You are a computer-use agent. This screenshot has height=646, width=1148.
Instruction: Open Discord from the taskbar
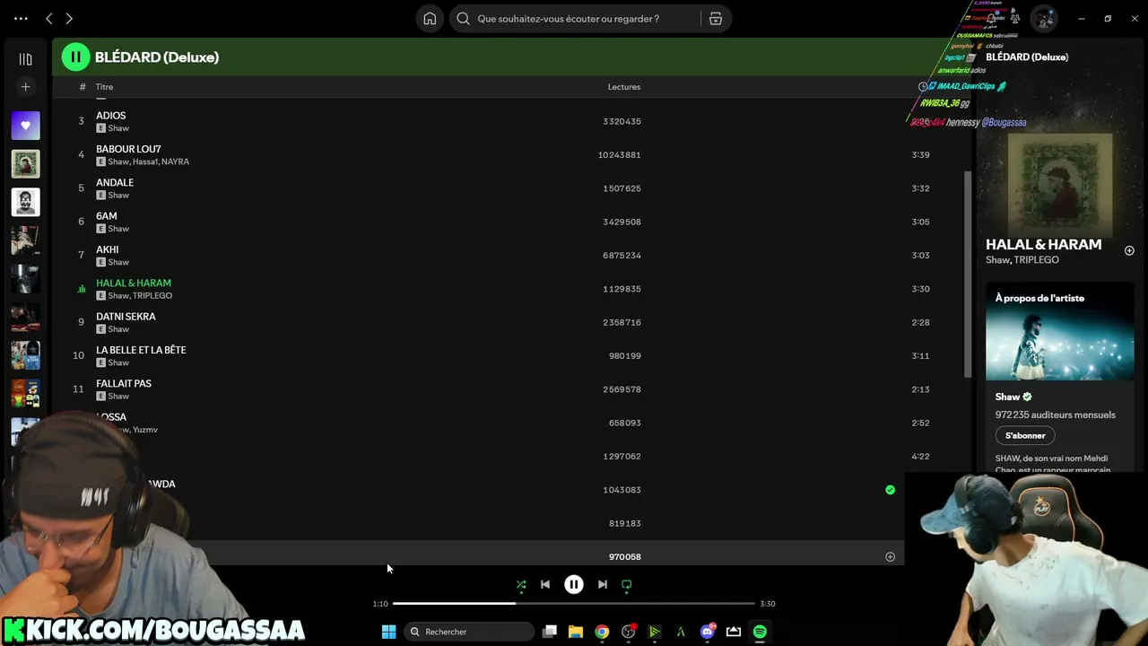coord(708,632)
